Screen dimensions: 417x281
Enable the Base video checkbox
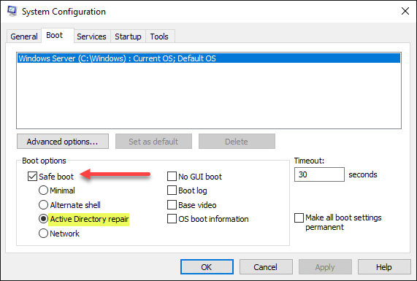[x=172, y=205]
